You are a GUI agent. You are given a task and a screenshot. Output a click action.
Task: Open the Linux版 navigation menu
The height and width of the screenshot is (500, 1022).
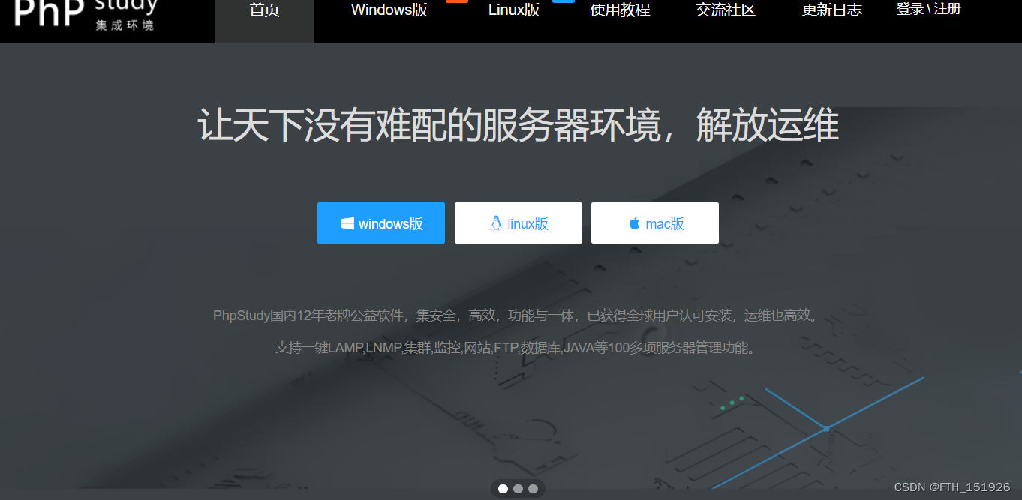click(514, 10)
